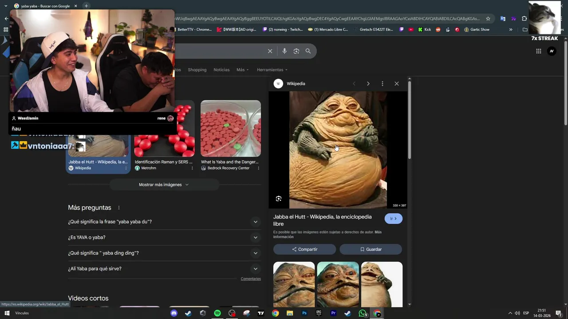The width and height of the screenshot is (568, 319).
Task: Expand the "¿Es YAVA o yaba?" question
Action: [x=164, y=237]
